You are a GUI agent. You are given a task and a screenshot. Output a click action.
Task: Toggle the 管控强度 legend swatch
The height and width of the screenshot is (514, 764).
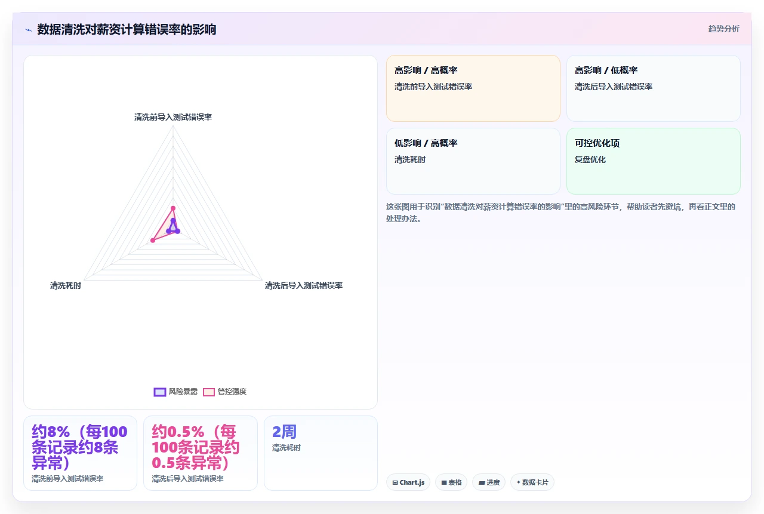pyautogui.click(x=209, y=392)
